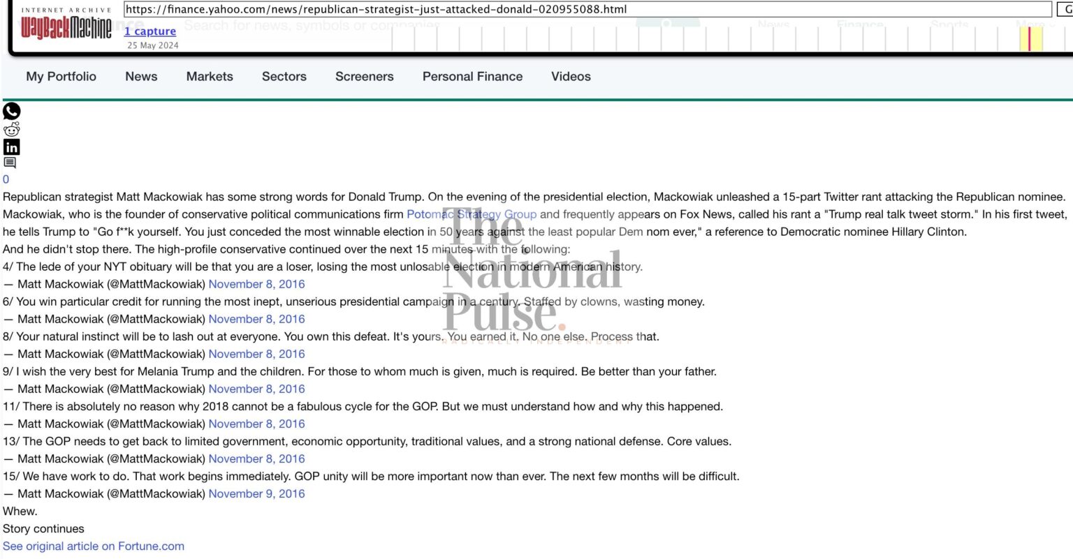
Task: Go to the News section
Action: point(141,77)
